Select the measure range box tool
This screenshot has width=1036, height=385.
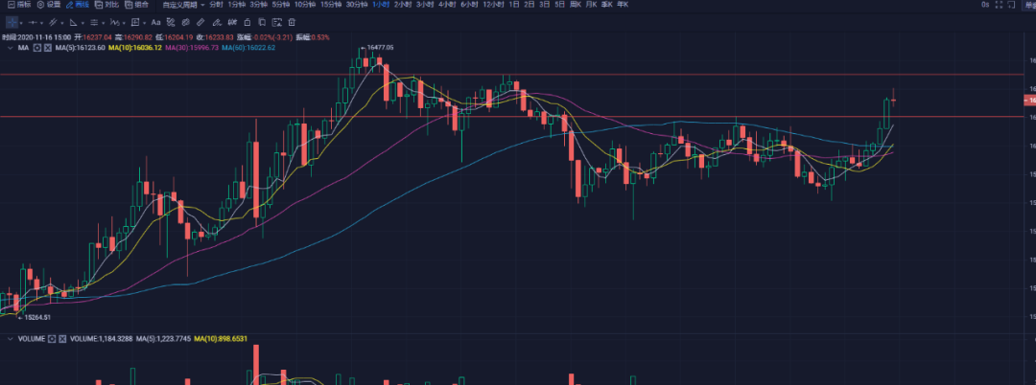click(x=135, y=22)
